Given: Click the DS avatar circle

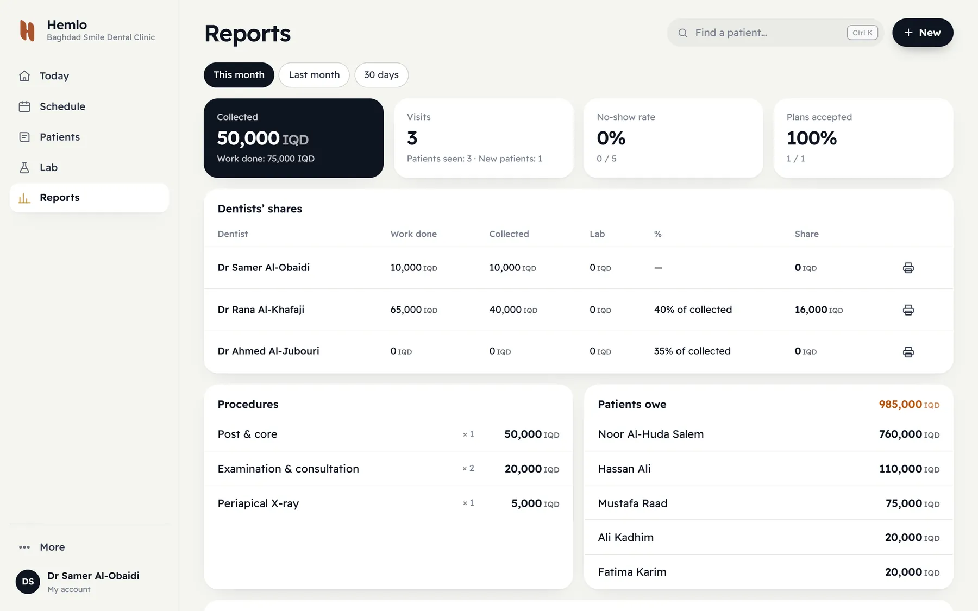Looking at the screenshot, I should (28, 582).
